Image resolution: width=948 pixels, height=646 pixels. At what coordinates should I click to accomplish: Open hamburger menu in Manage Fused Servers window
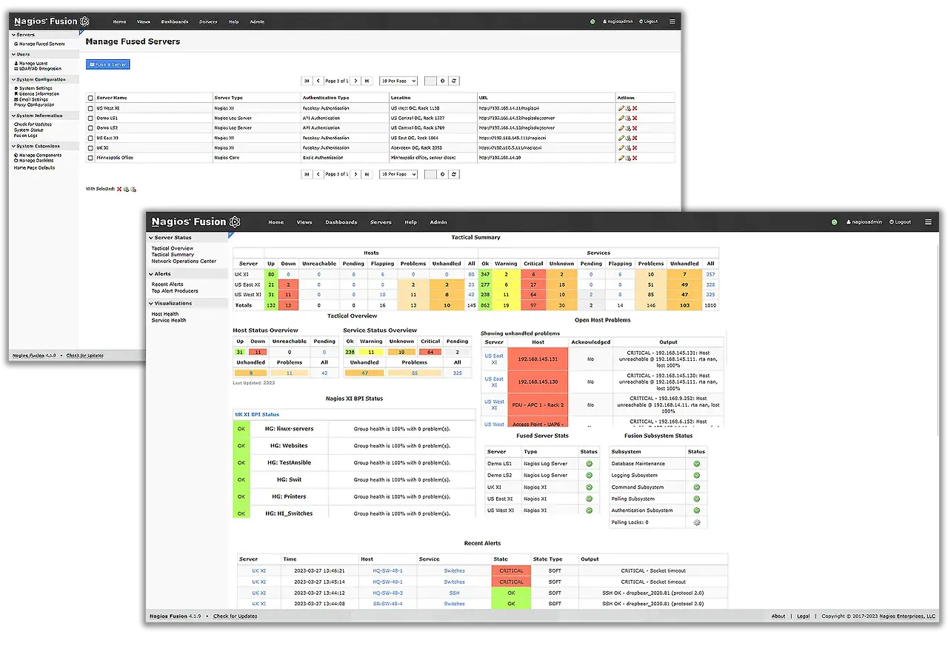pos(672,21)
